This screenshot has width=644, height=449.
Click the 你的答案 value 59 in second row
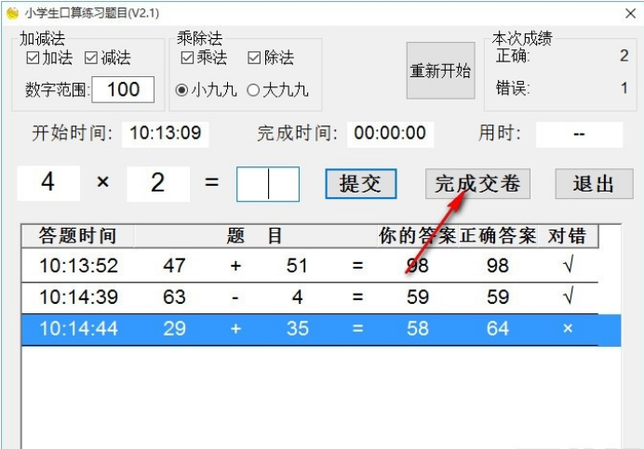click(418, 297)
